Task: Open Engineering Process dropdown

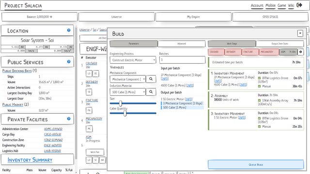Action: [x=133, y=60]
